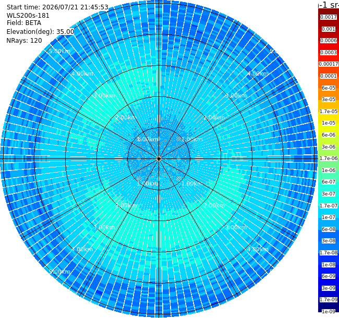Click the NRays: 120 label
This screenshot has height=318, width=339.
[x=24, y=40]
